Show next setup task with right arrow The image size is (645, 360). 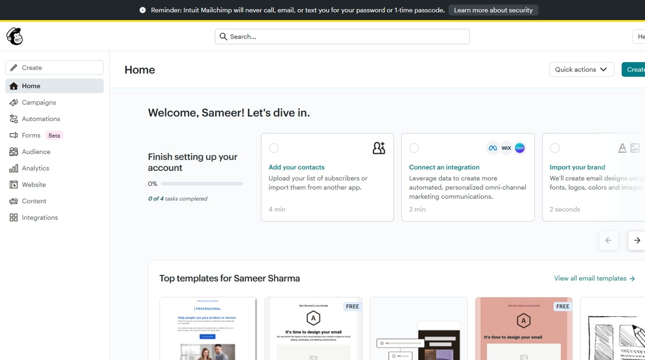pos(636,240)
